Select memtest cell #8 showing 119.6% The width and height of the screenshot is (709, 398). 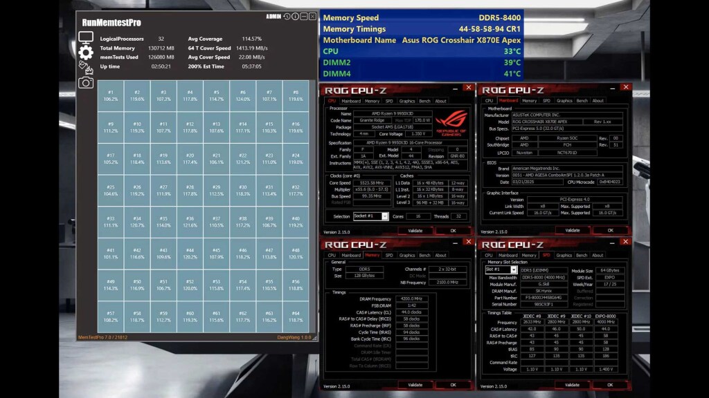coord(296,95)
